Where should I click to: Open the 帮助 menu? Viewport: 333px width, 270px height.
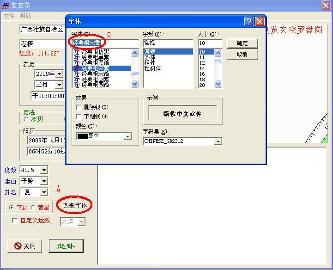(26, 16)
